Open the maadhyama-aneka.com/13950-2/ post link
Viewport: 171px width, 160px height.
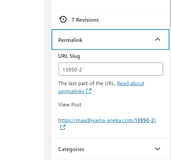point(107,120)
